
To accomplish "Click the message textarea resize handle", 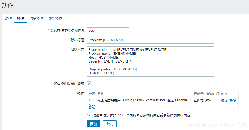I will [212, 75].
